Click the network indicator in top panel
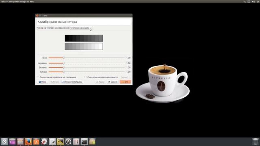This screenshot has height=146, width=260. 245,2
